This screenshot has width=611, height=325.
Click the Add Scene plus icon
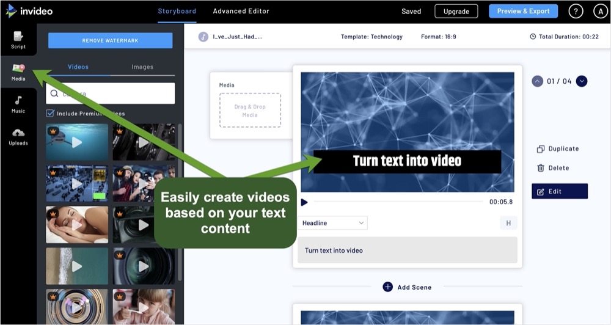(387, 287)
